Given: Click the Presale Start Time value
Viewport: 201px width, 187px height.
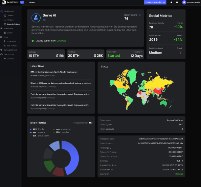Looking at the screenshot, I should (173, 165).
